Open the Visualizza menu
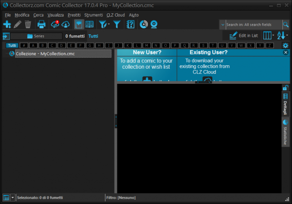This screenshot has height=204, width=292. coord(55,15)
